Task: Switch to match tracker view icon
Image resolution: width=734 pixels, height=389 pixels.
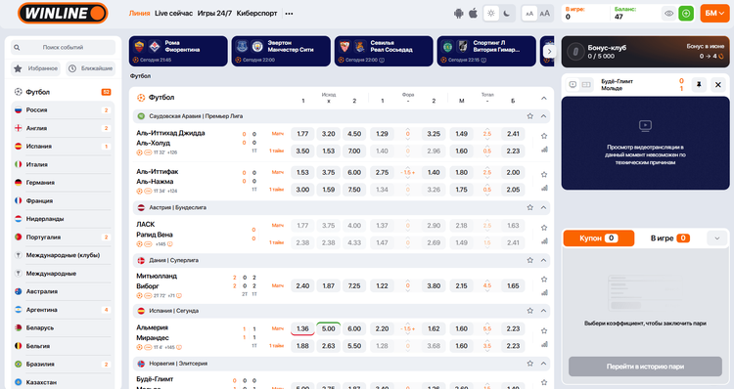Action: coord(586,85)
